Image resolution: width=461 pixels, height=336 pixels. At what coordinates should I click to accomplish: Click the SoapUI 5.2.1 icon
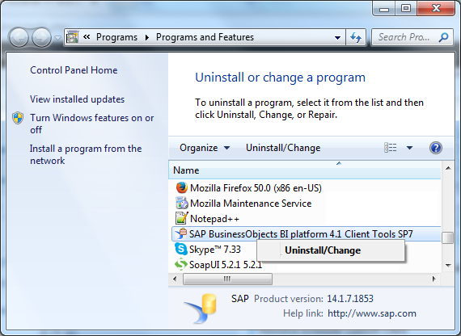click(x=181, y=264)
